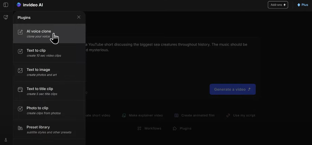
Task: Click Generate a video button
Action: 233,89
